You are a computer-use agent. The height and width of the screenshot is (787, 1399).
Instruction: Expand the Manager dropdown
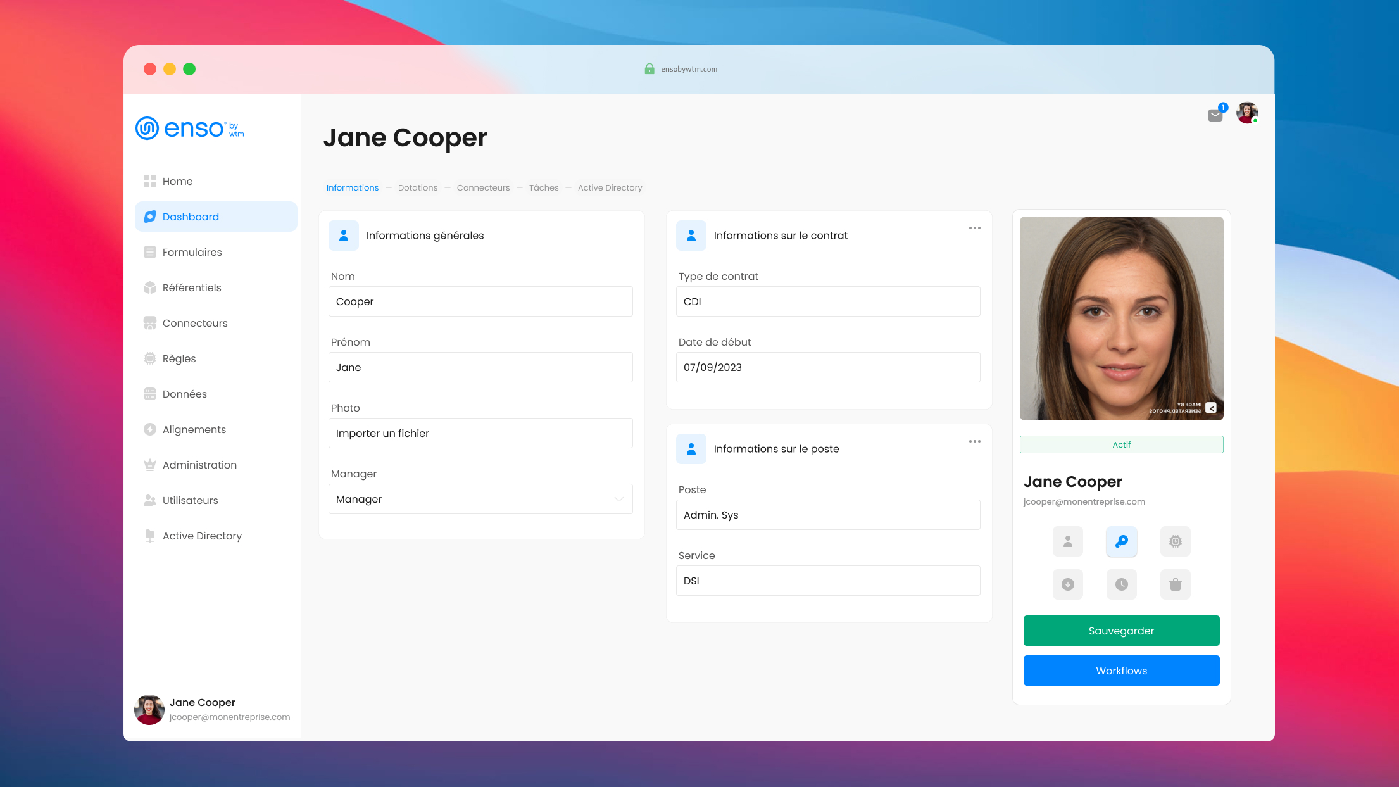tap(480, 499)
